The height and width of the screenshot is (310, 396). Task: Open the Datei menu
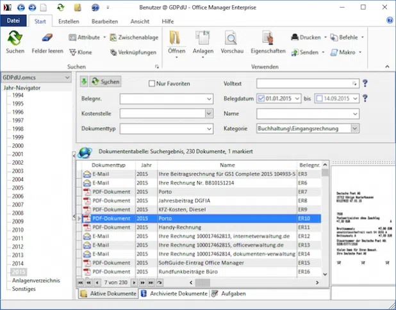pos(13,20)
